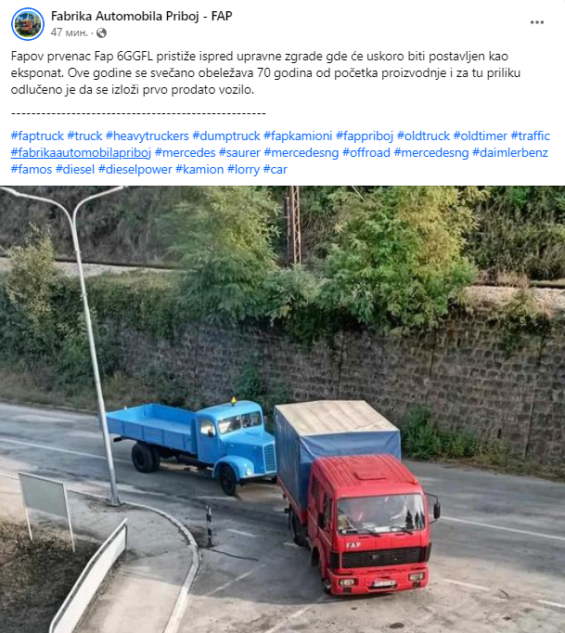This screenshot has height=633, width=565.
Task: Open the #dumptruck hashtag
Action: pos(226,136)
